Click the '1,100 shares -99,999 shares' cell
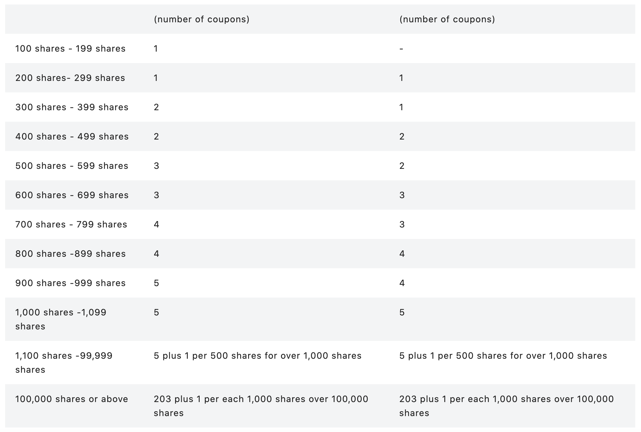 click(64, 363)
